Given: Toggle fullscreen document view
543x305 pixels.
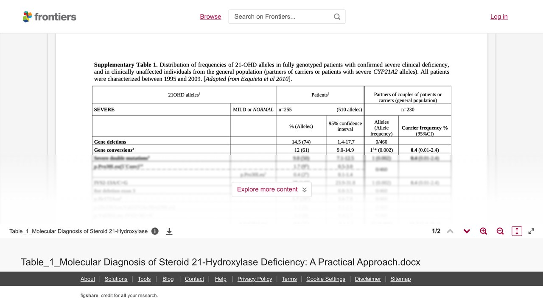Looking at the screenshot, I should pyautogui.click(x=531, y=231).
